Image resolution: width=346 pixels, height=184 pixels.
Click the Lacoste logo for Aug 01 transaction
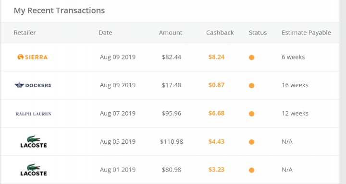tap(34, 170)
